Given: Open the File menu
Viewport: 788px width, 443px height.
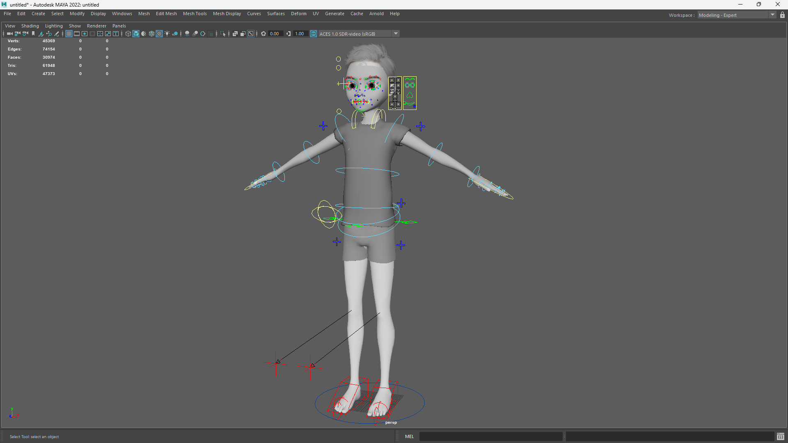Looking at the screenshot, I should [7, 14].
